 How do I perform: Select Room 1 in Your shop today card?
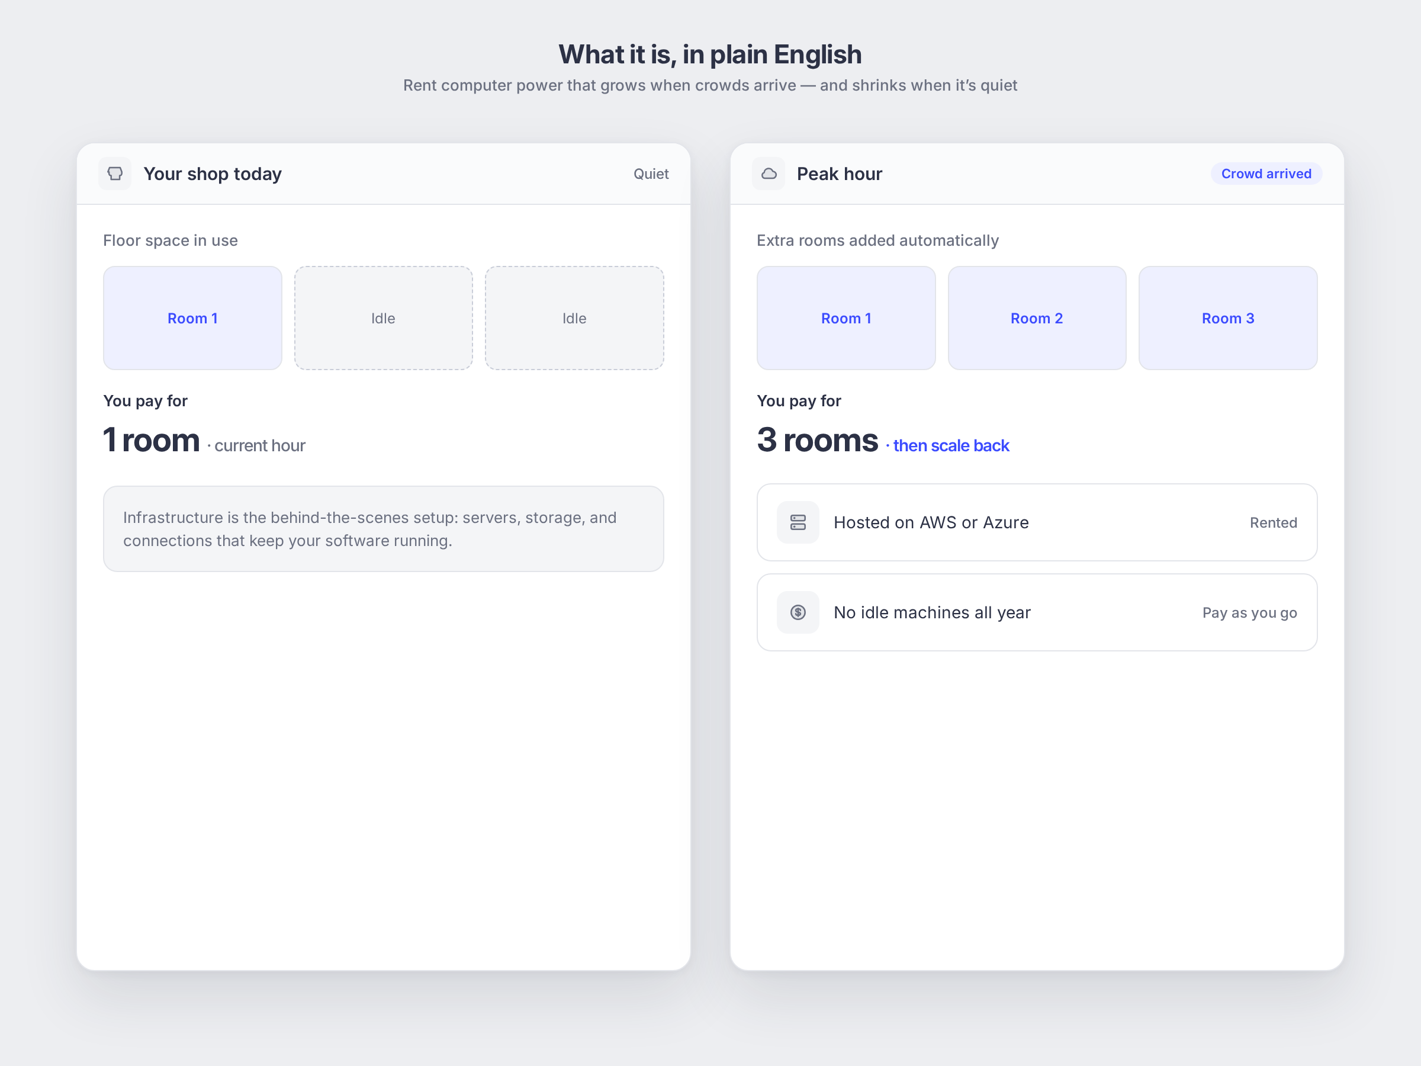pyautogui.click(x=192, y=318)
